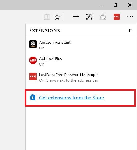Open Get extensions from the Store link
Image resolution: width=137 pixels, height=150 pixels.
[72, 98]
